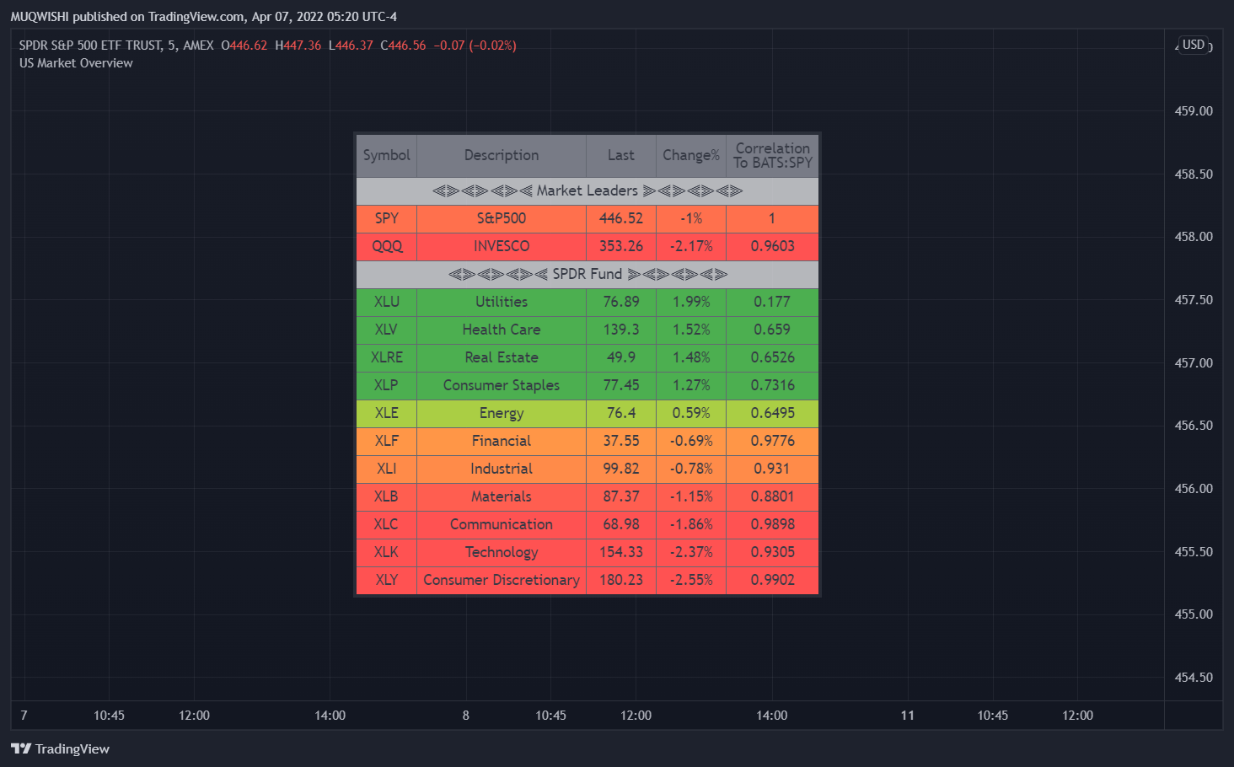1234x767 pixels.
Task: Click the Consumer Discretionary description cell
Action: (x=502, y=580)
